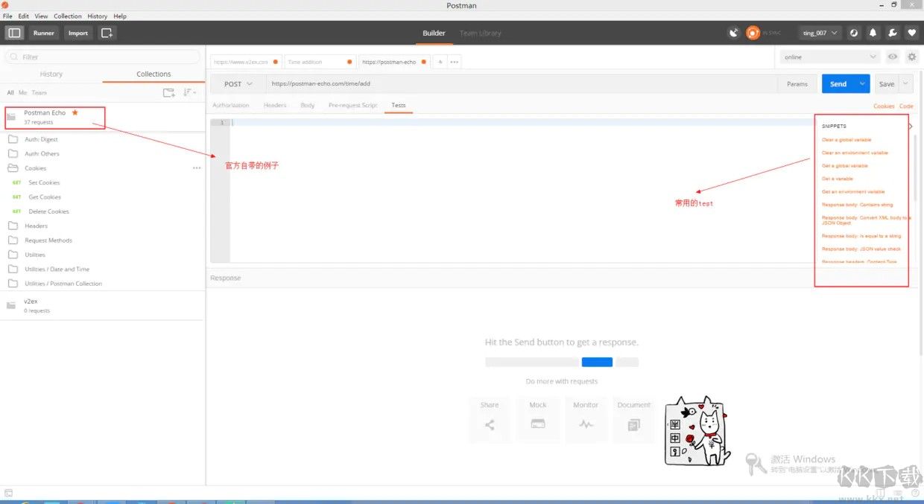Image resolution: width=924 pixels, height=504 pixels.
Task: Click the Runner button
Action: click(x=44, y=33)
